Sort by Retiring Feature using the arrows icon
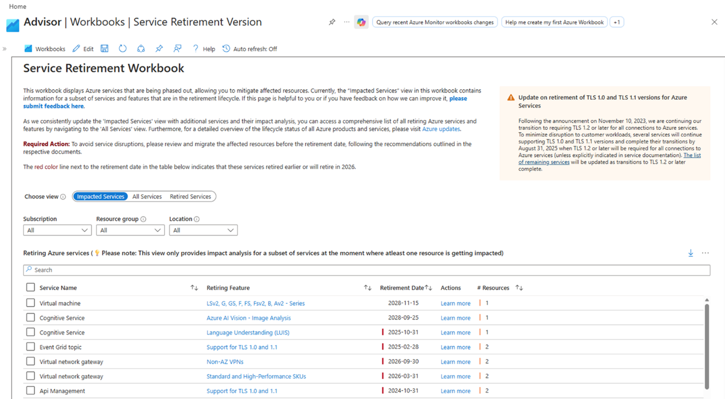 (x=368, y=288)
